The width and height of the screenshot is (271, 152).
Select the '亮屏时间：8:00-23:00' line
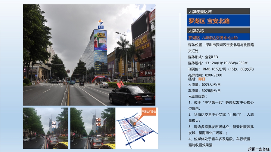(x=205, y=75)
